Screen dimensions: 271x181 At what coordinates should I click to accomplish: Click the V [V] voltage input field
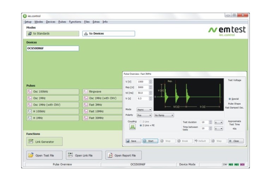click(x=143, y=82)
